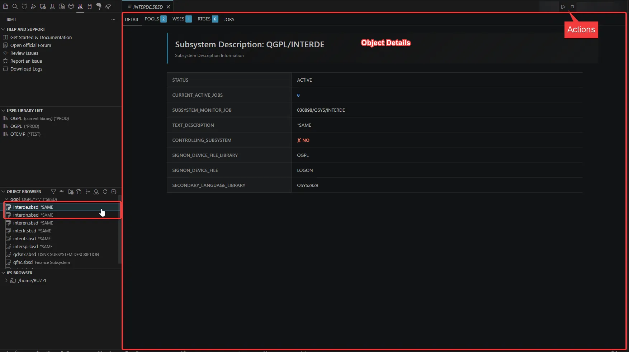This screenshot has height=352, width=629.
Task: Click the Subsystem Description: QGPL/INTERDE heading
Action: click(250, 44)
